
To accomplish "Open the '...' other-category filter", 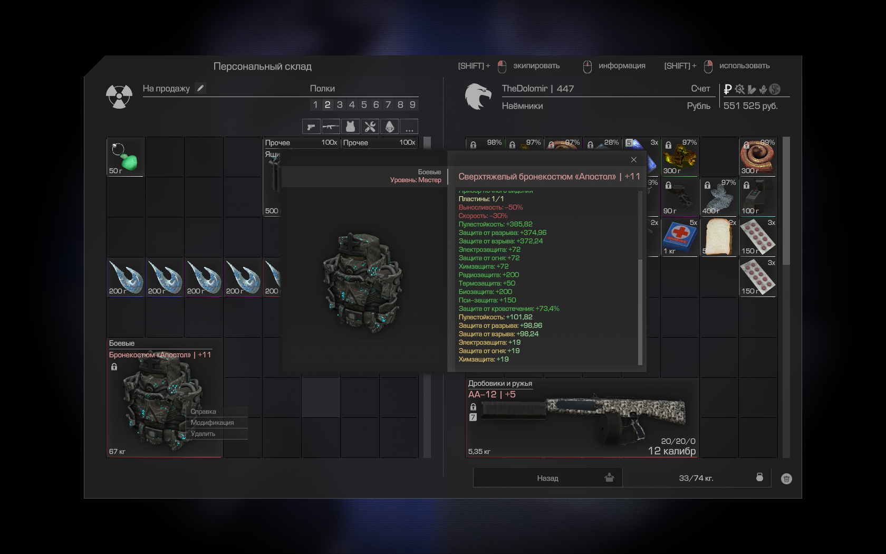I will [409, 127].
